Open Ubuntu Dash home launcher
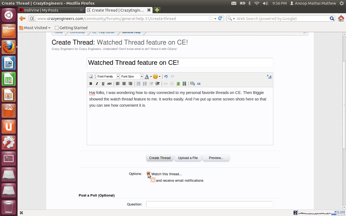The image size is (346, 216). [9, 15]
